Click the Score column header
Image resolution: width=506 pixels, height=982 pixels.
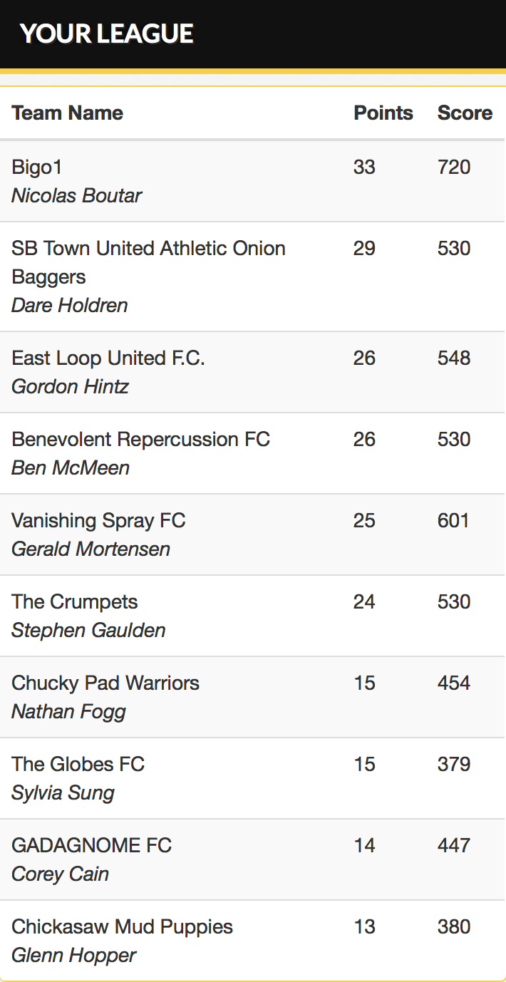465,113
